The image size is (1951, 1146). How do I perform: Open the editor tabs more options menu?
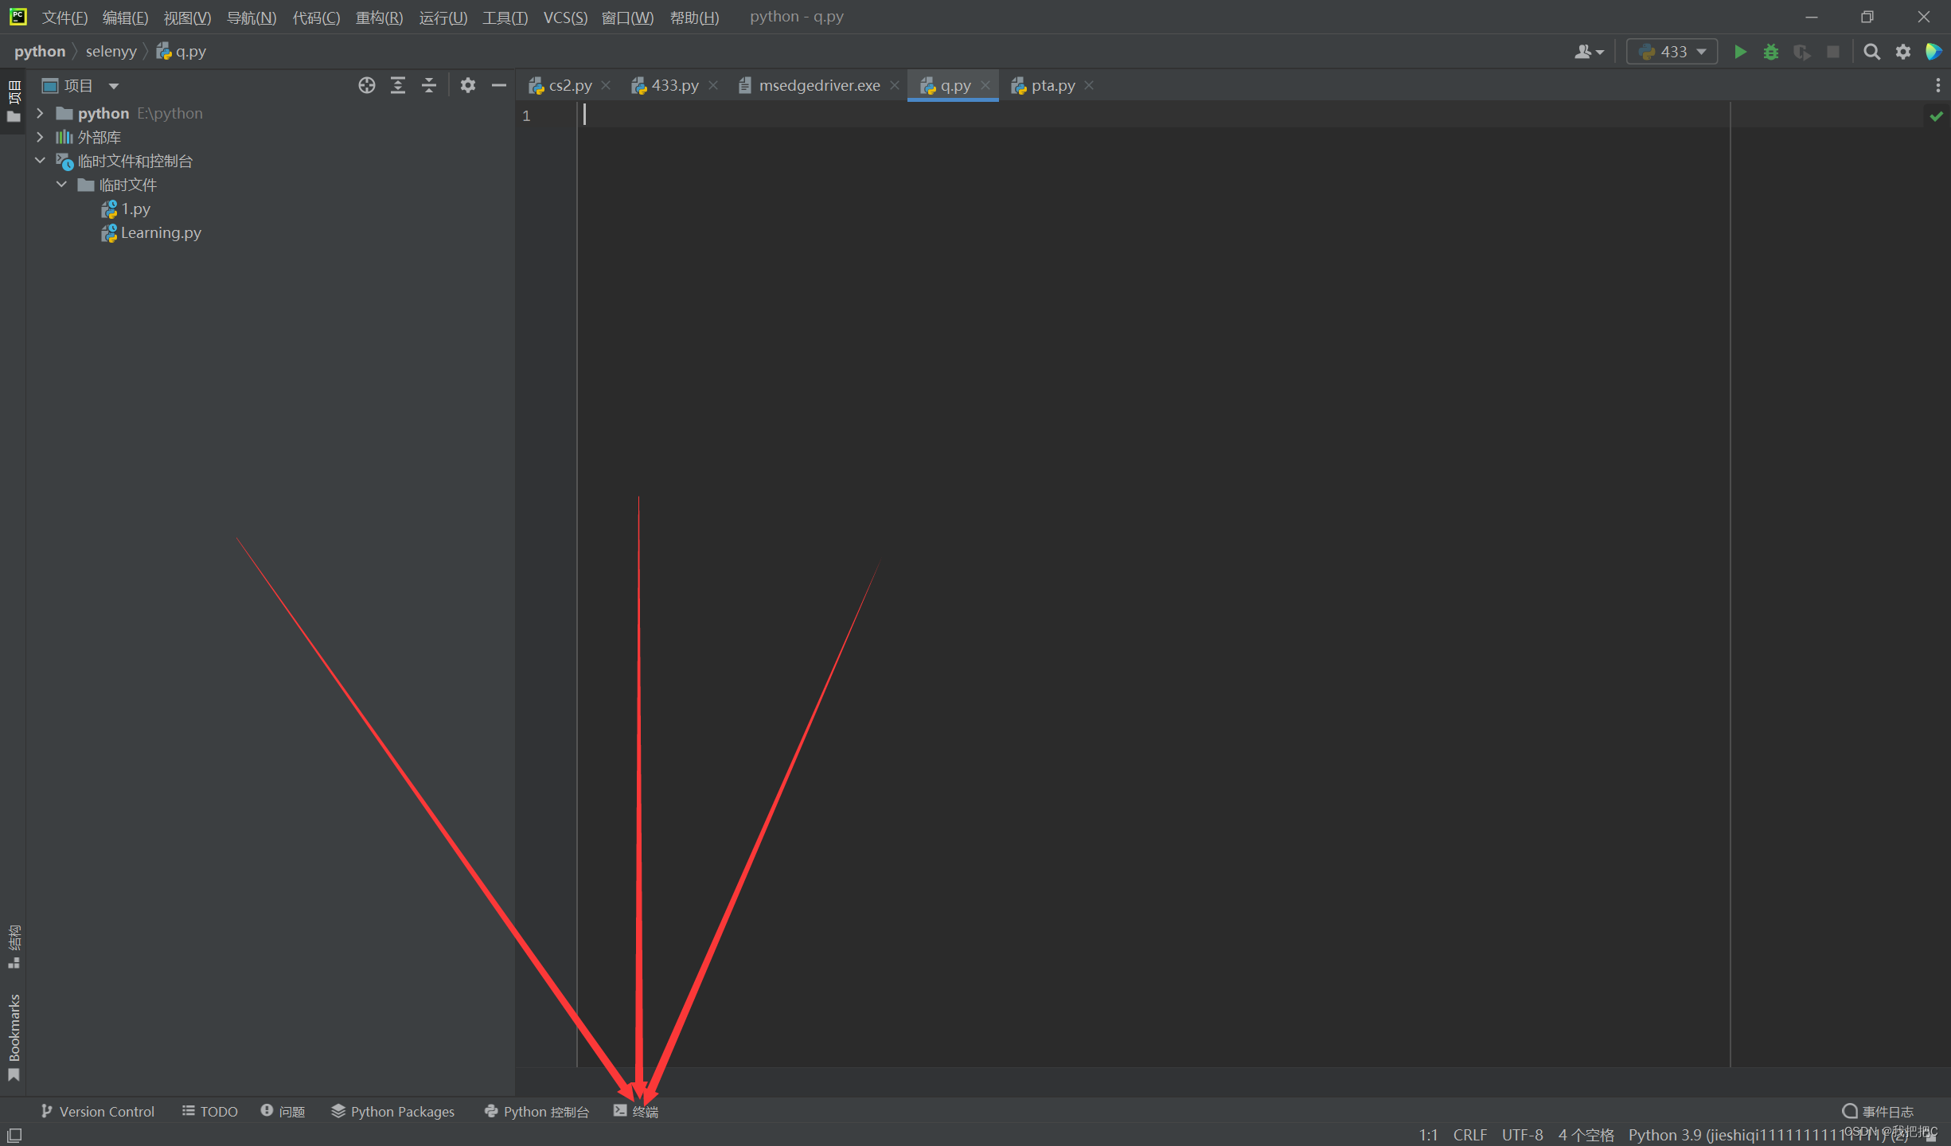[1938, 85]
